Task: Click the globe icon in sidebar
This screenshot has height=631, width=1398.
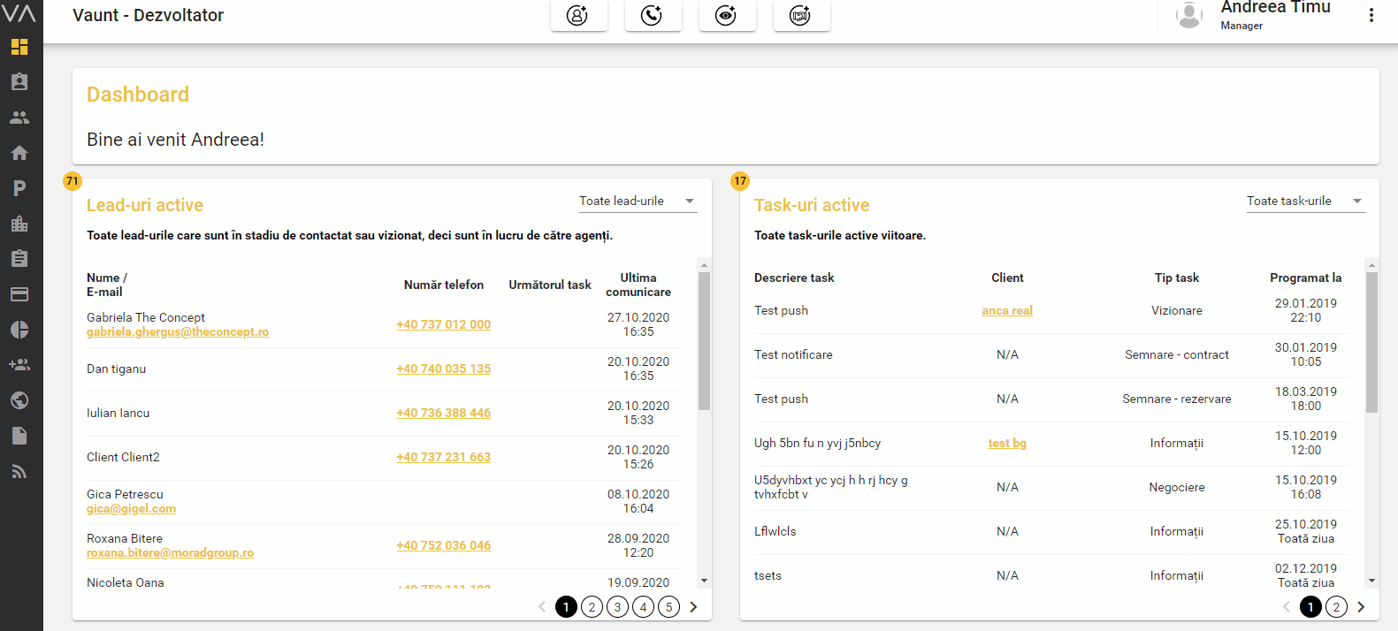Action: tap(19, 400)
